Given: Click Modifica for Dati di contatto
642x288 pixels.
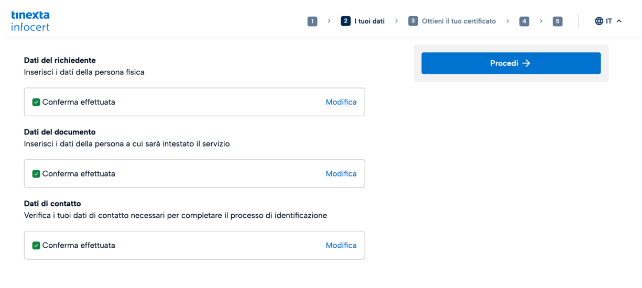Looking at the screenshot, I should click(341, 246).
